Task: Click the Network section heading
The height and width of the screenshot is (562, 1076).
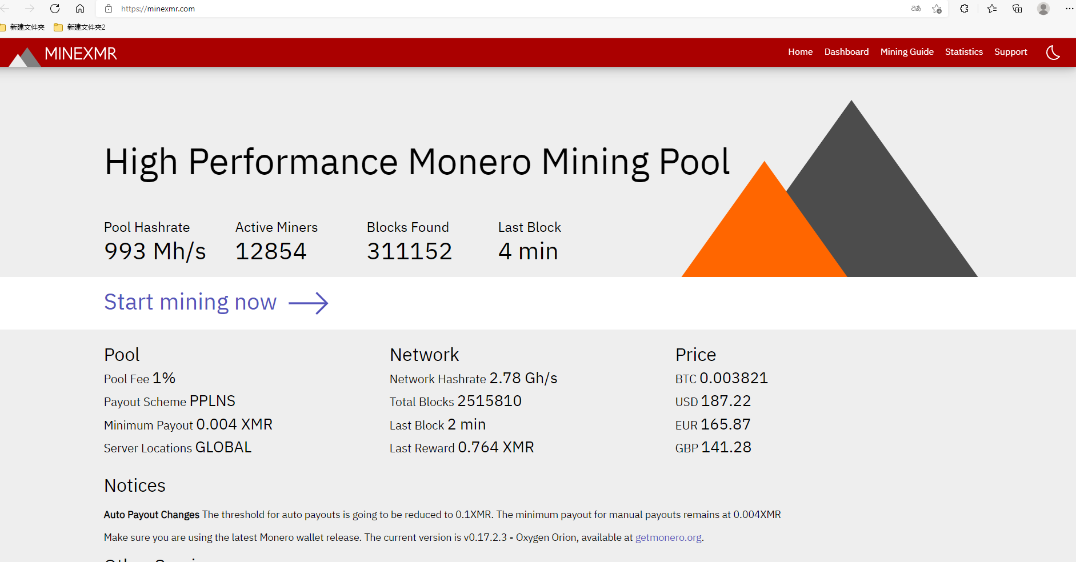Action: [x=425, y=355]
